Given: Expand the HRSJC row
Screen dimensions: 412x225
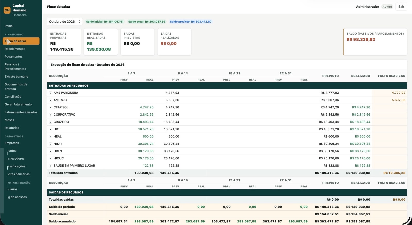Looking at the screenshot, I should [x=50, y=159].
